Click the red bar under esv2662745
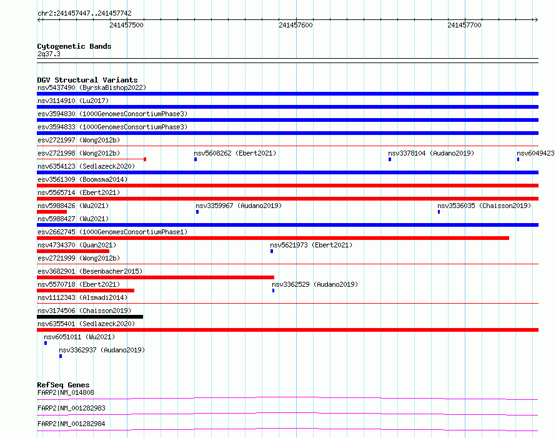The width and height of the screenshot is (556, 438). (273, 238)
